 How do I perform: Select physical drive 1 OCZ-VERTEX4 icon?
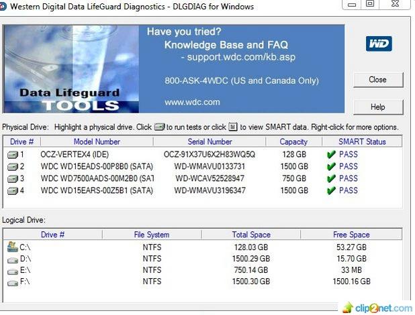pos(13,154)
